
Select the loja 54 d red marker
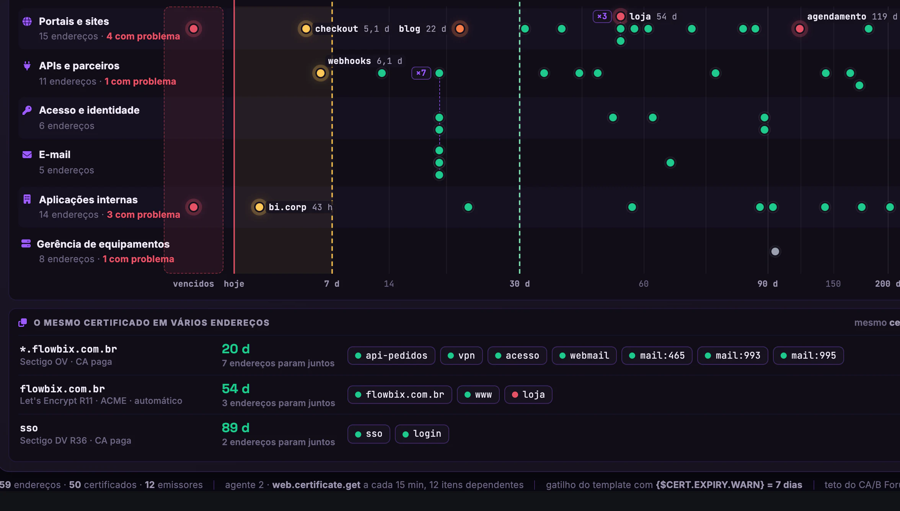(x=621, y=16)
